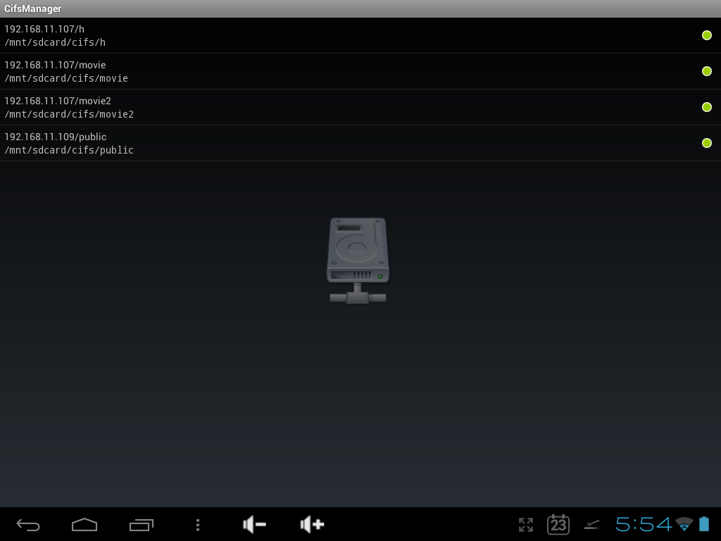
Task: Toggle the green status dot for movie2 share
Action: 706,107
